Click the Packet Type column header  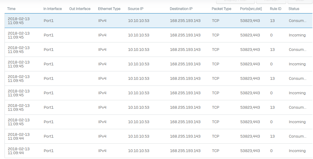coord(221,9)
